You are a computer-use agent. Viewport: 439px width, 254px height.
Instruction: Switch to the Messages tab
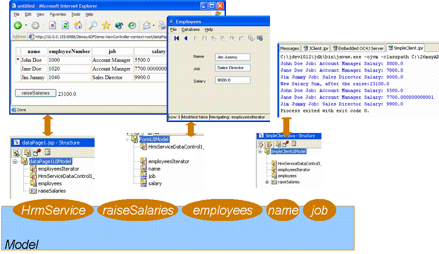point(289,48)
